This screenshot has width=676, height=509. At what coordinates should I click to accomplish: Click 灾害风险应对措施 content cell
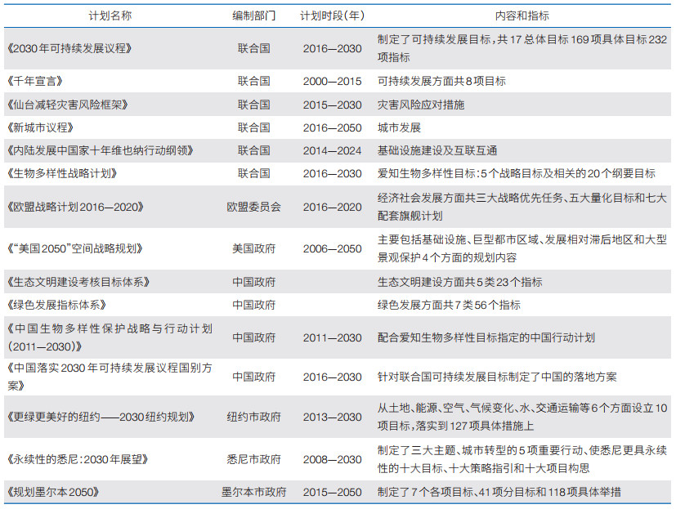(421, 105)
